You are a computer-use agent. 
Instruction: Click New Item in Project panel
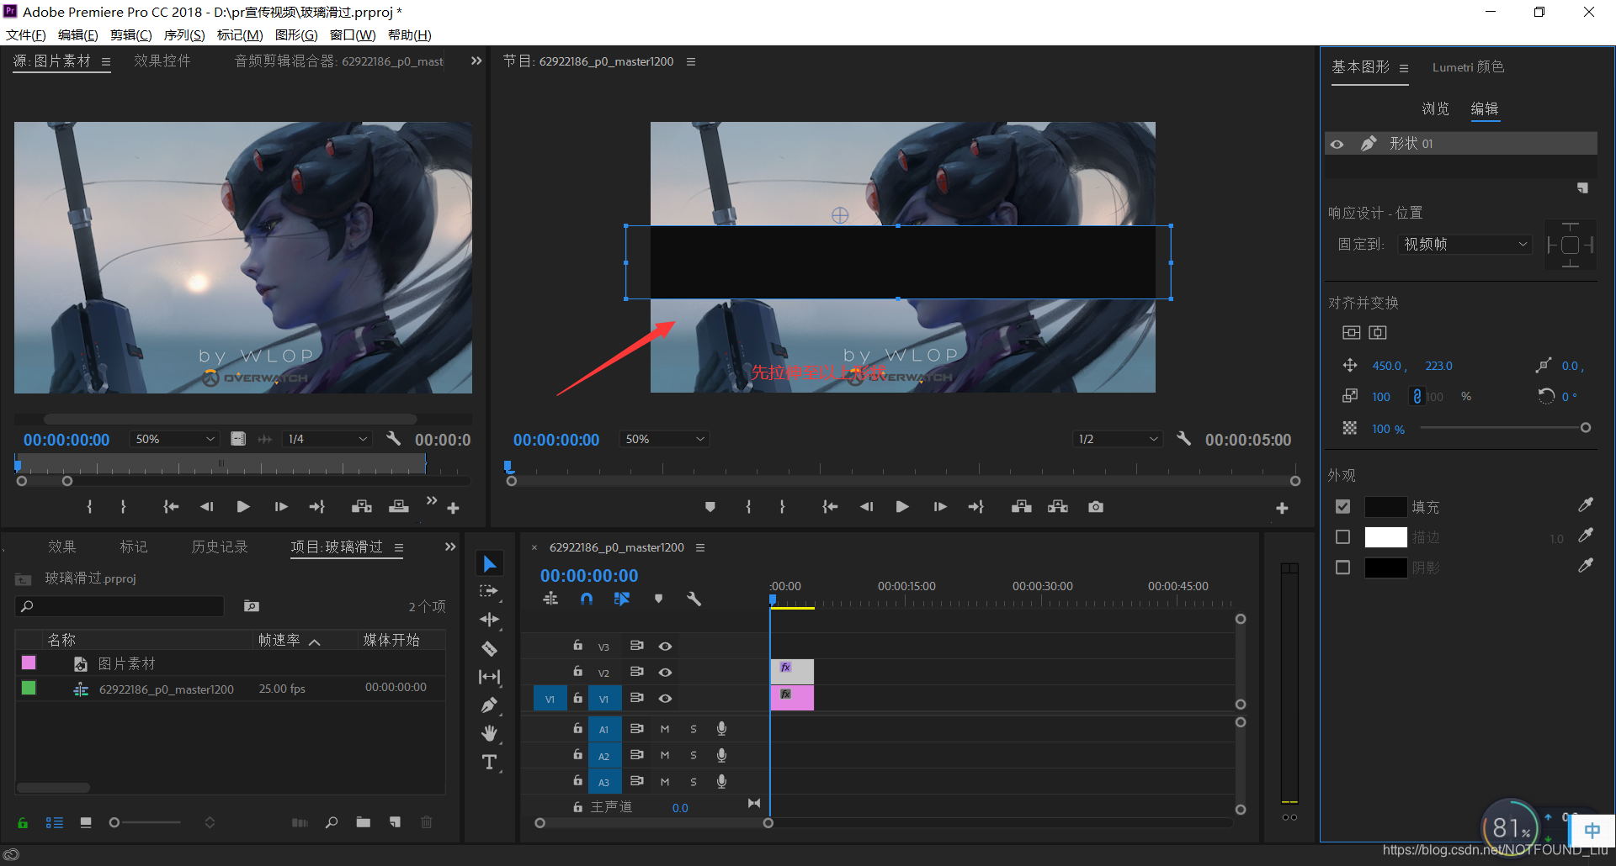[395, 822]
